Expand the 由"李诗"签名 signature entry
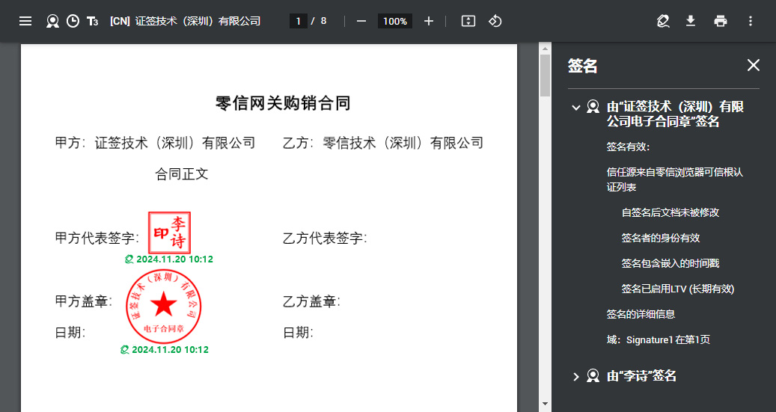Image resolution: width=776 pixels, height=412 pixels. (x=575, y=377)
